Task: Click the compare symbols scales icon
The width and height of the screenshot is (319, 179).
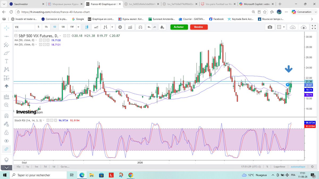Action: [x=140, y=27]
